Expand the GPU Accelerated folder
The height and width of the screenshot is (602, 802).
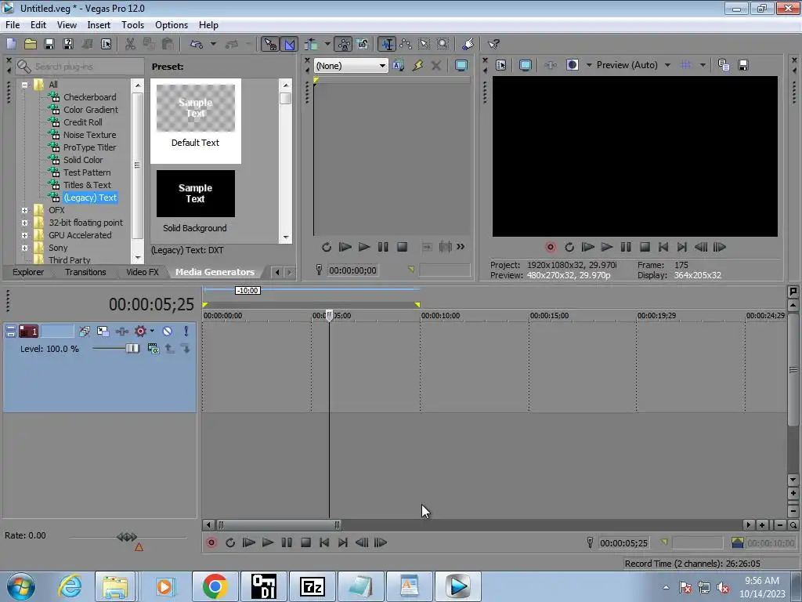(x=24, y=235)
